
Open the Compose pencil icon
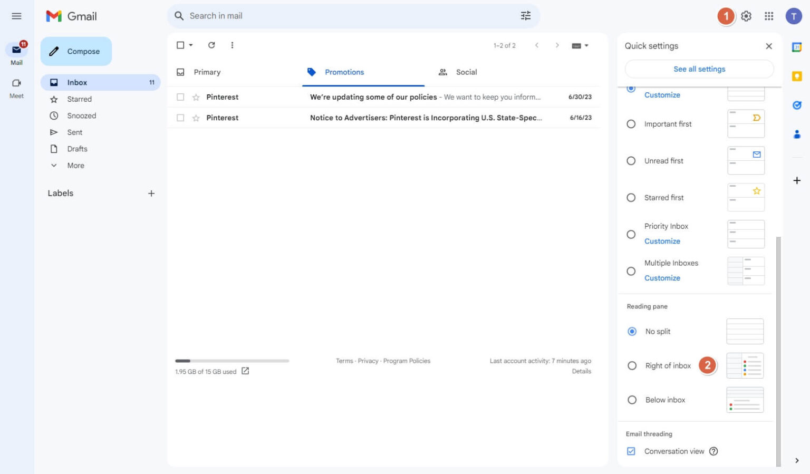54,51
